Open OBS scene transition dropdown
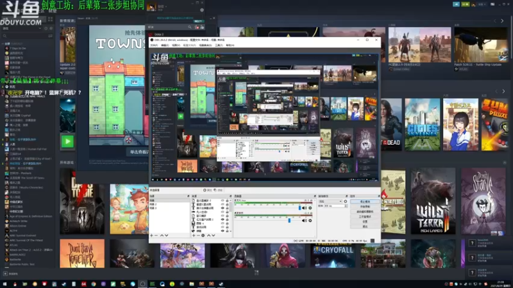 pyautogui.click(x=331, y=201)
